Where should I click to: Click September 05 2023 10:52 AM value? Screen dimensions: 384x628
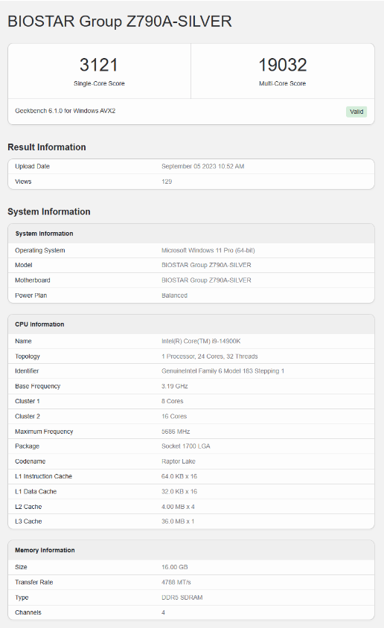click(202, 166)
